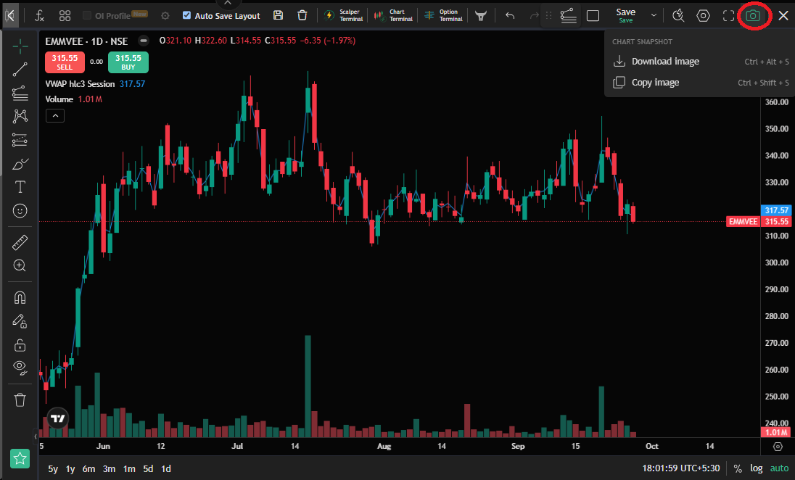Click the symbol legend minus button
This screenshot has height=480, width=795.
(x=144, y=41)
